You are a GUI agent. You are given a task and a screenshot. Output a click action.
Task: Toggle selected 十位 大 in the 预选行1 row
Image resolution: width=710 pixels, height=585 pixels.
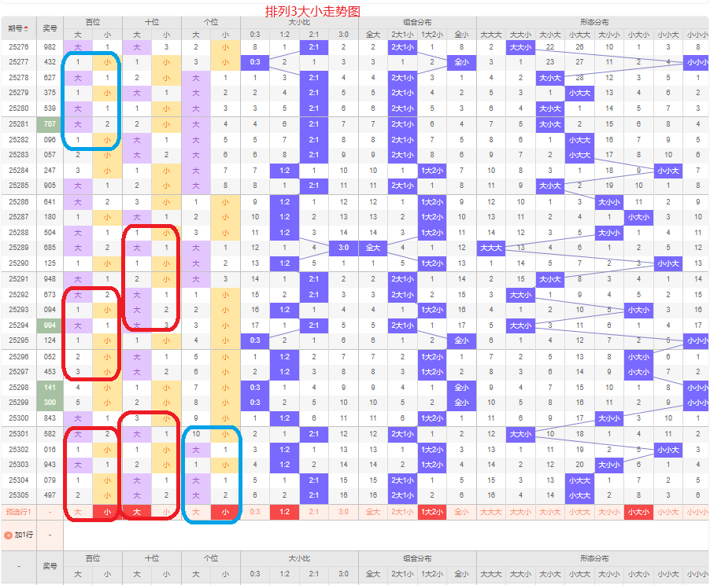[x=137, y=512]
